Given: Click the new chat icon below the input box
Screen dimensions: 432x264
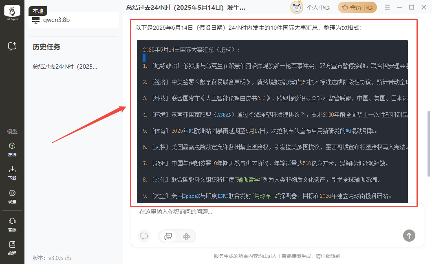Looking at the screenshot, I should click(x=143, y=236).
